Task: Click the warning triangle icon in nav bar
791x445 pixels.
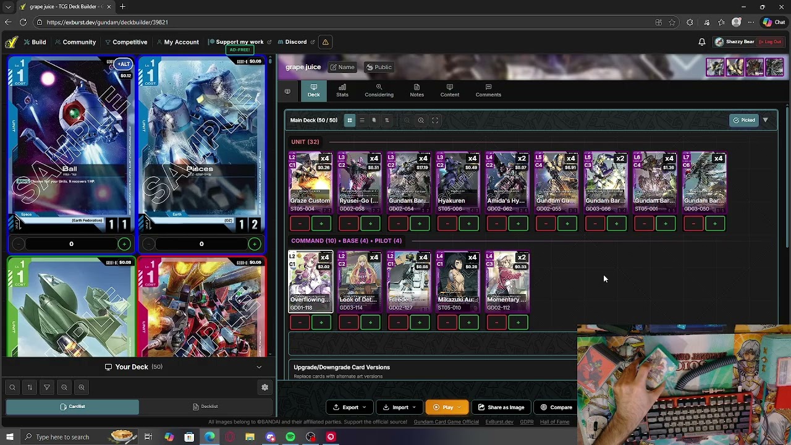Action: (325, 42)
